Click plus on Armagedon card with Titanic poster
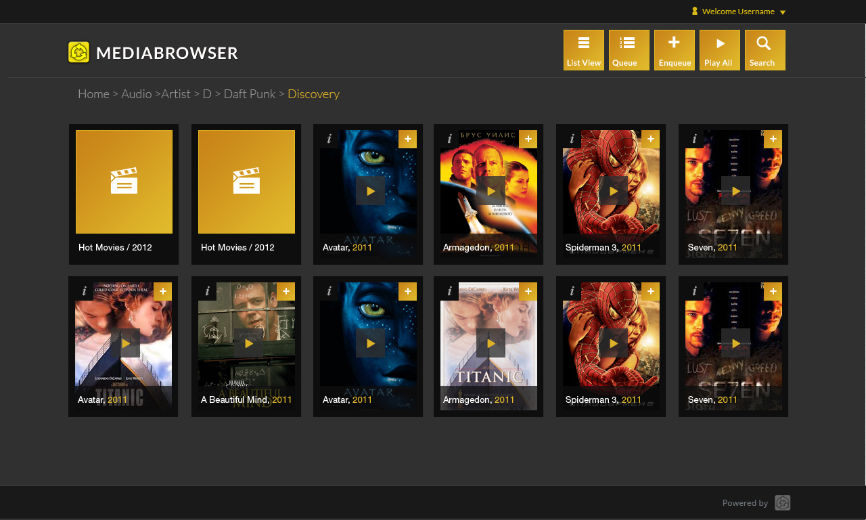 click(x=528, y=291)
